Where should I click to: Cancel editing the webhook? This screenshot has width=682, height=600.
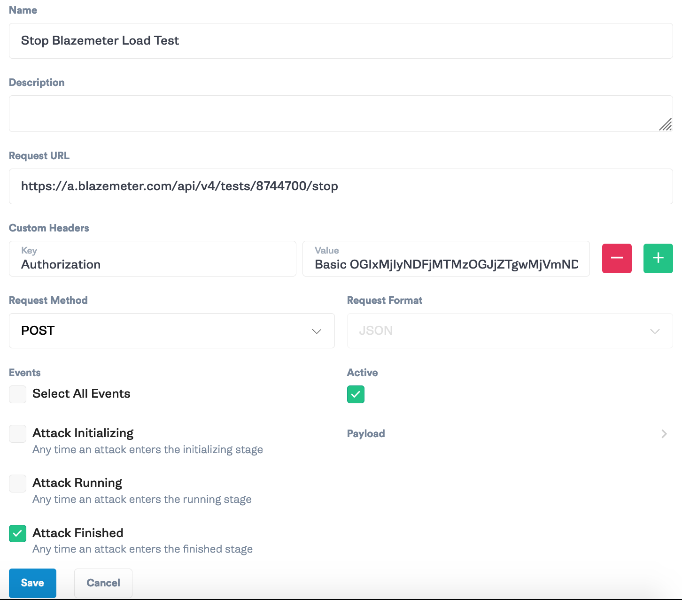(103, 583)
